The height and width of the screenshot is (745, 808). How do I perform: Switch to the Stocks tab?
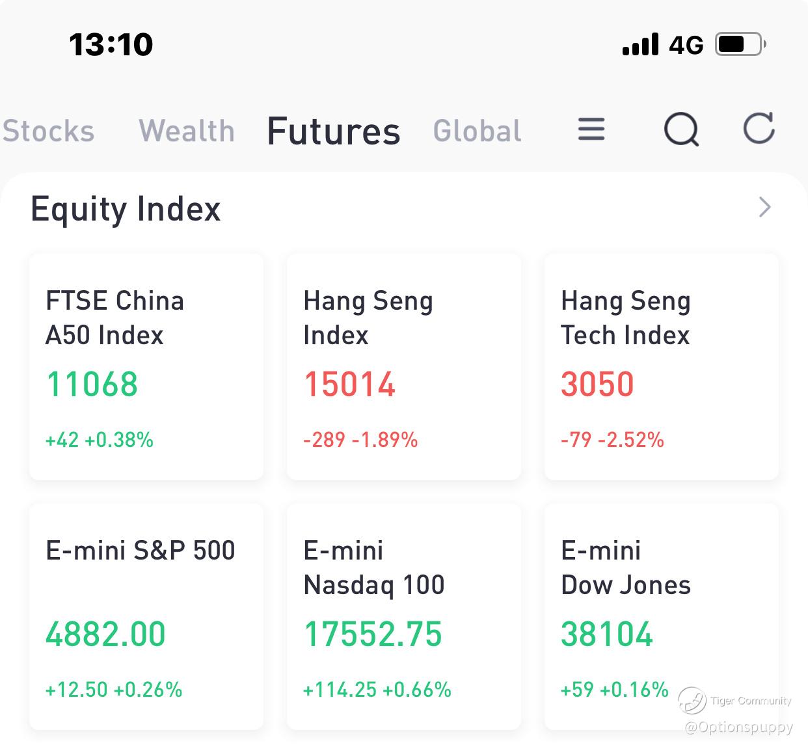tap(49, 131)
